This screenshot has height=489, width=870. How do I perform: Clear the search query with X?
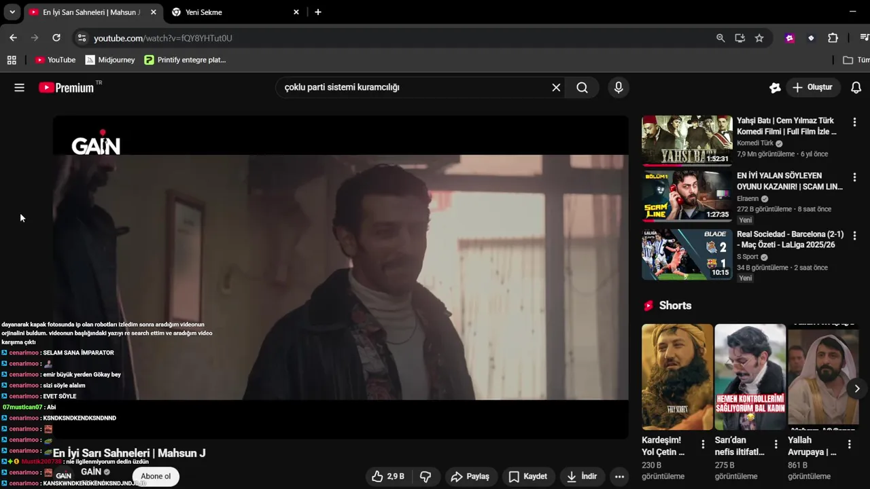[556, 88]
